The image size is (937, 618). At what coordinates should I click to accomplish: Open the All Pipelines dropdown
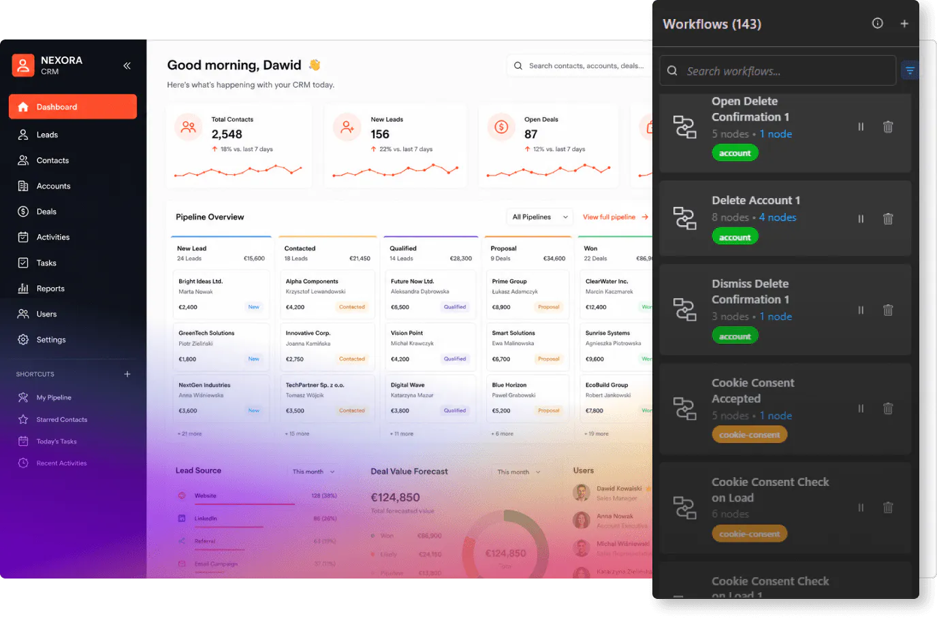point(539,217)
